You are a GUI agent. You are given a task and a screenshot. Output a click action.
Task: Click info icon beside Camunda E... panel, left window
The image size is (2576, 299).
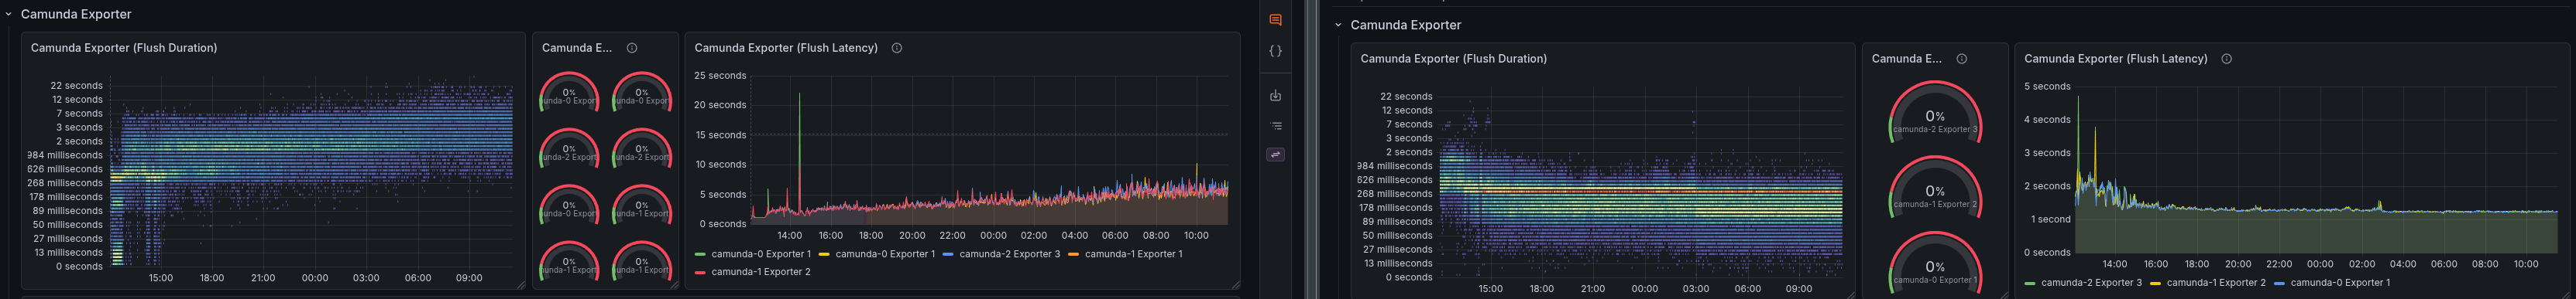[632, 48]
